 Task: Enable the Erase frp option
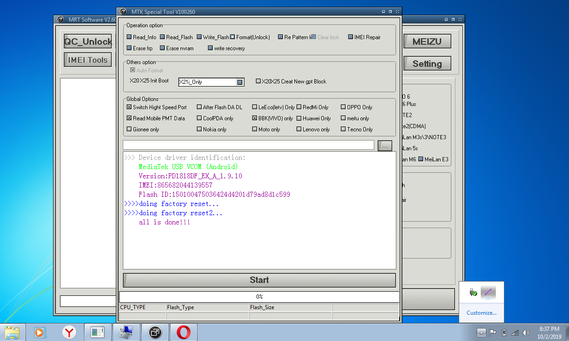129,48
